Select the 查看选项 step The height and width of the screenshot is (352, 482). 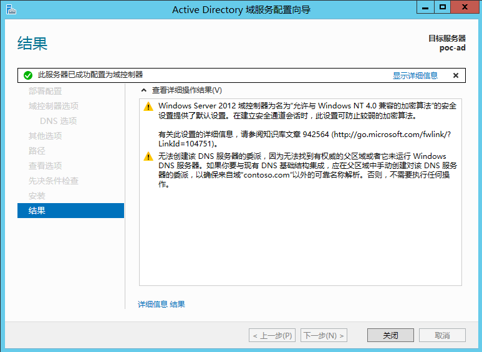45,166
